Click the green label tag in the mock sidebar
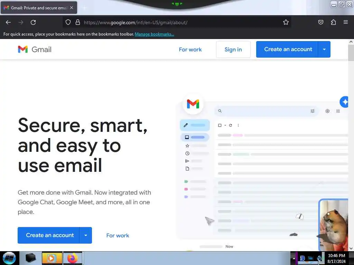 (186, 181)
